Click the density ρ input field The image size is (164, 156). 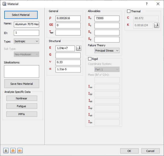[68, 18]
